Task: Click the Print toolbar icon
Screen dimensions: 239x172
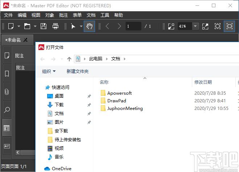Action: (55, 26)
